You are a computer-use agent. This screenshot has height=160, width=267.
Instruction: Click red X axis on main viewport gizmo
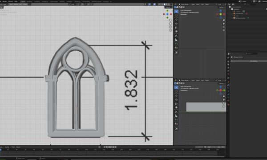pos(171,14)
